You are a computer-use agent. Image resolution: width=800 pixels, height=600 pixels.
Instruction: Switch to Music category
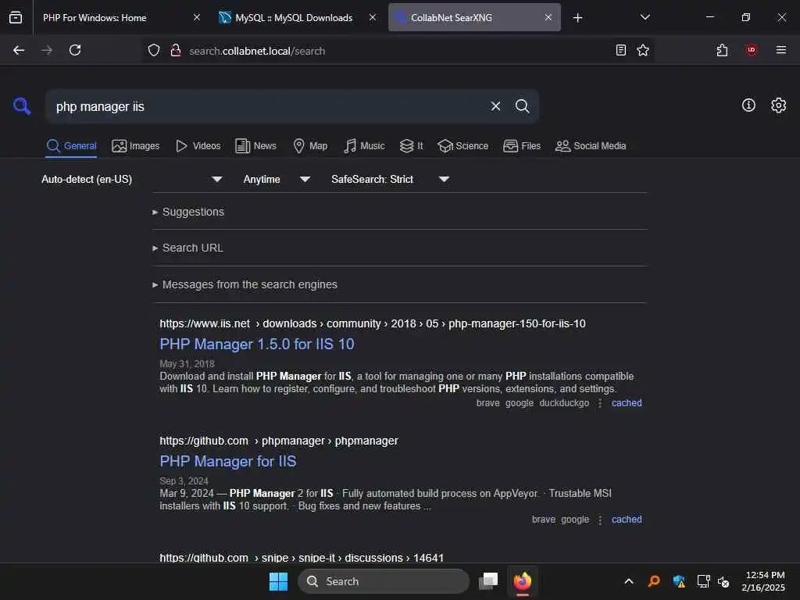coord(364,146)
